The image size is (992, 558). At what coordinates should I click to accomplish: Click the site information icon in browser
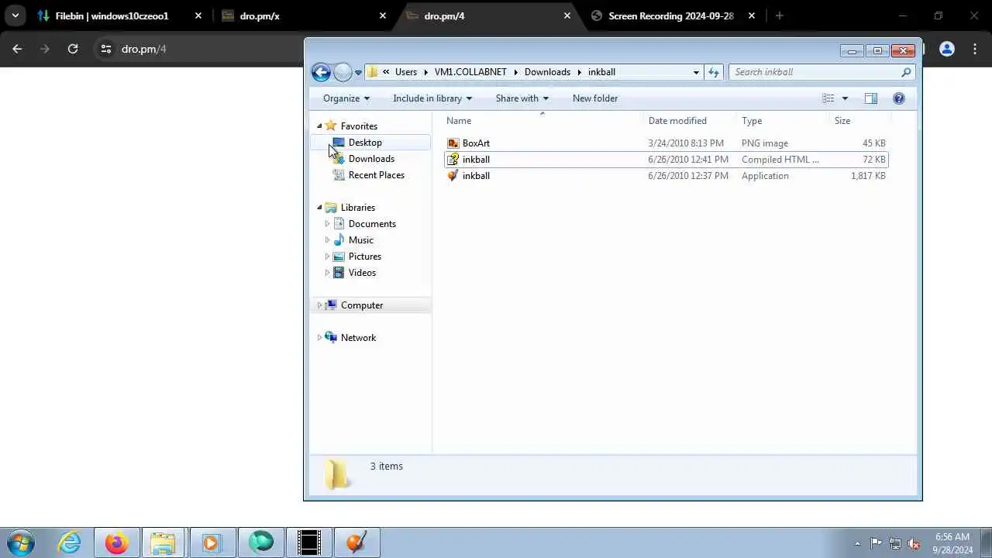[x=106, y=49]
